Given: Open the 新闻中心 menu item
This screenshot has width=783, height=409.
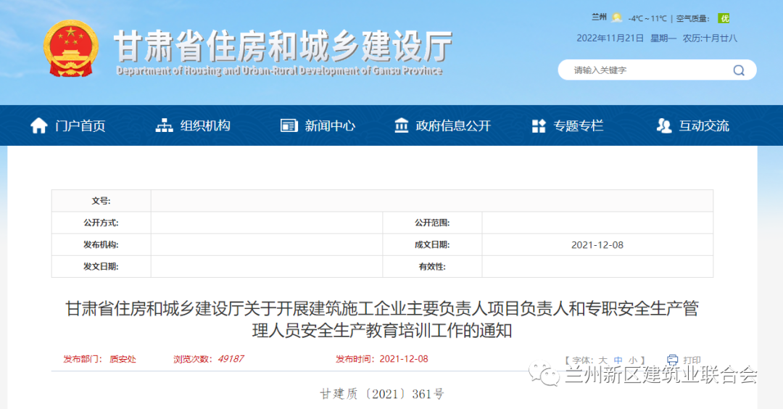Looking at the screenshot, I should point(330,126).
